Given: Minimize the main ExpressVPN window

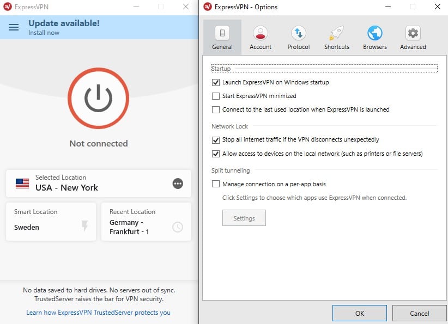Looking at the screenshot, I should (x=136, y=7).
